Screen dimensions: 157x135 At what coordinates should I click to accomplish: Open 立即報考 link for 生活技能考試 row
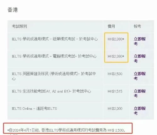[140, 93]
